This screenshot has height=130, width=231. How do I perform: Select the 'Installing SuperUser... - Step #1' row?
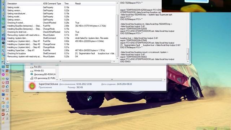click(61, 51)
